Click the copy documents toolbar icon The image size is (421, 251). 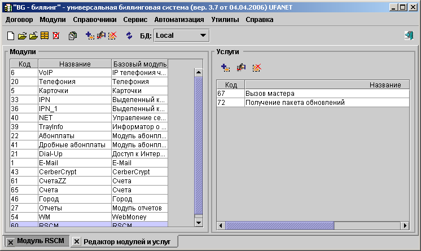point(72,36)
